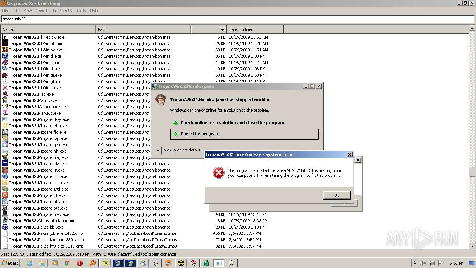Select the Trojan.Win32.Midgare.dwy.exe row

coord(235,119)
